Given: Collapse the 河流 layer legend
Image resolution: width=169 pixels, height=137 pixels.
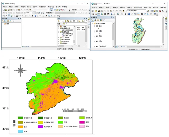Looking at the screenshot, I should click(x=94, y=36).
